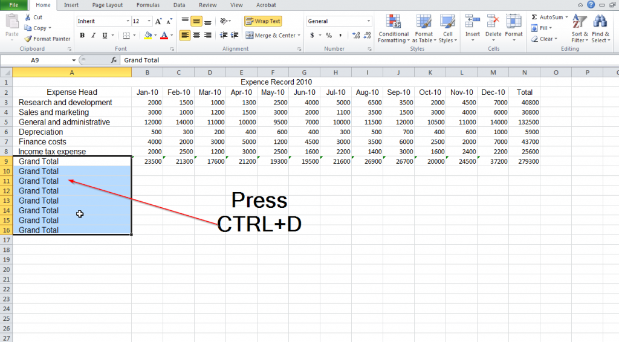Select cell 'Research and development'
Screen dimensions: 619x342
(72, 103)
